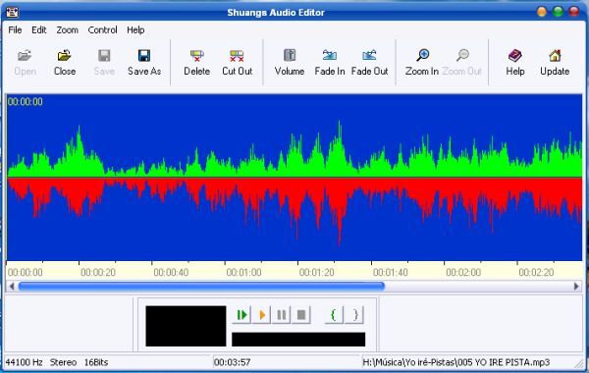Click the 00:00:40 mark on the time ruler
Screen dimensions: 589x373
(171, 272)
